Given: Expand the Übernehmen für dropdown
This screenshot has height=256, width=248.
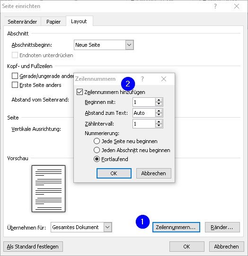Looking at the screenshot, I should tap(107, 227).
